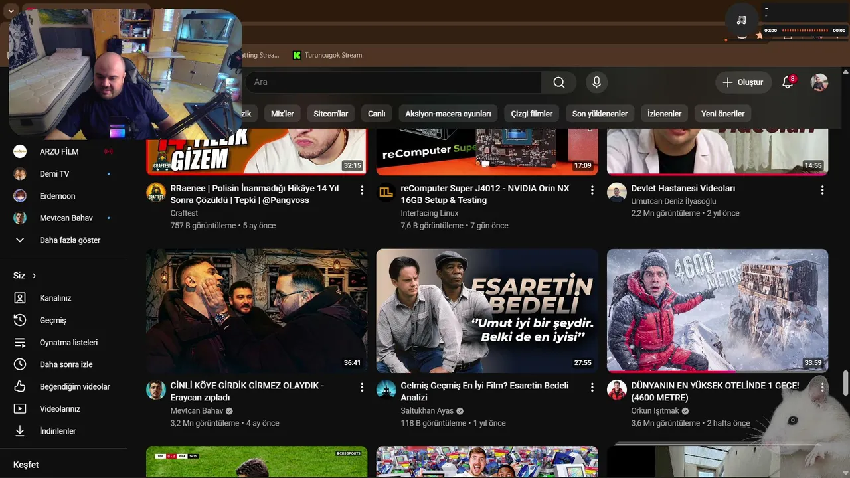Select the Sitcom'lar filter chip
850x478 pixels.
(331, 114)
